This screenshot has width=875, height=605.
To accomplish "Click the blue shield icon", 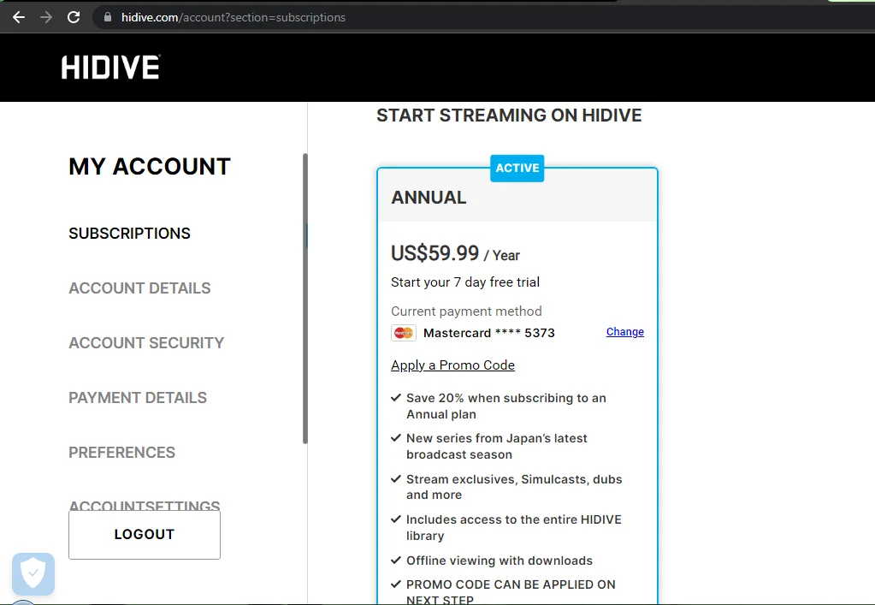I will coord(33,573).
